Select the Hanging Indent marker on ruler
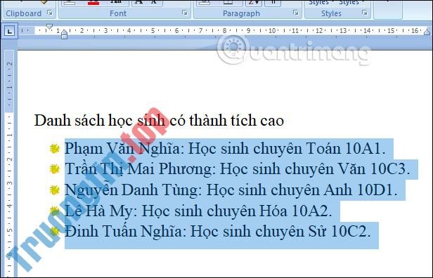The image size is (433, 278). [x=65, y=32]
